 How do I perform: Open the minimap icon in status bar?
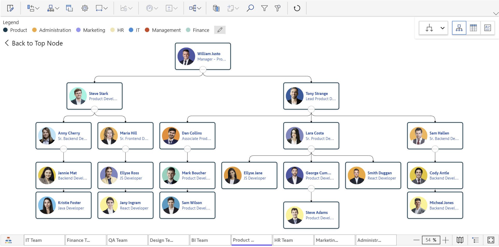tap(460, 240)
